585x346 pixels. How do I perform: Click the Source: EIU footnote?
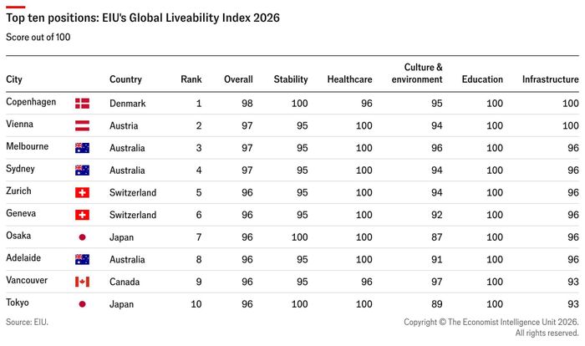[28, 322]
